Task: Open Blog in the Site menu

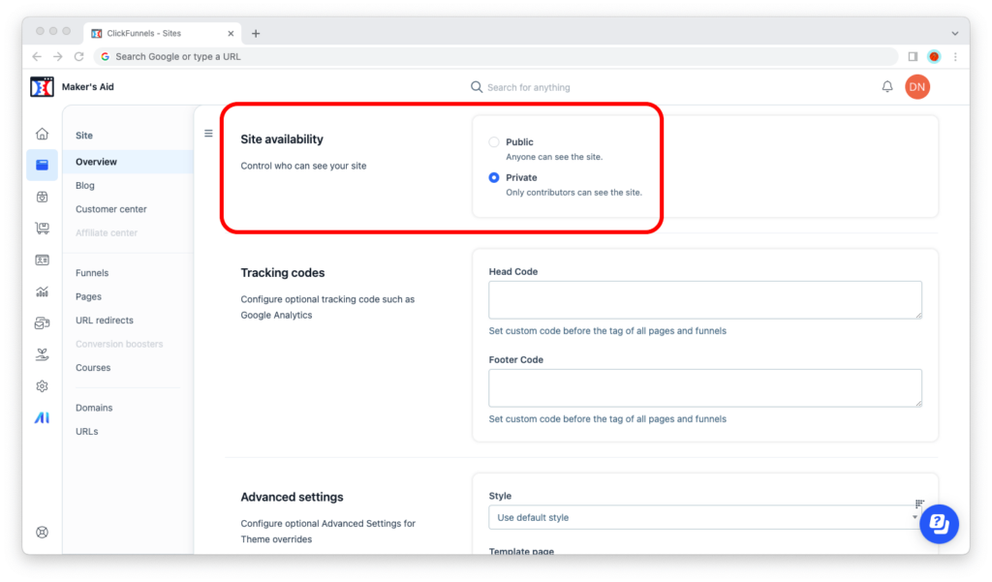Action: pos(85,185)
